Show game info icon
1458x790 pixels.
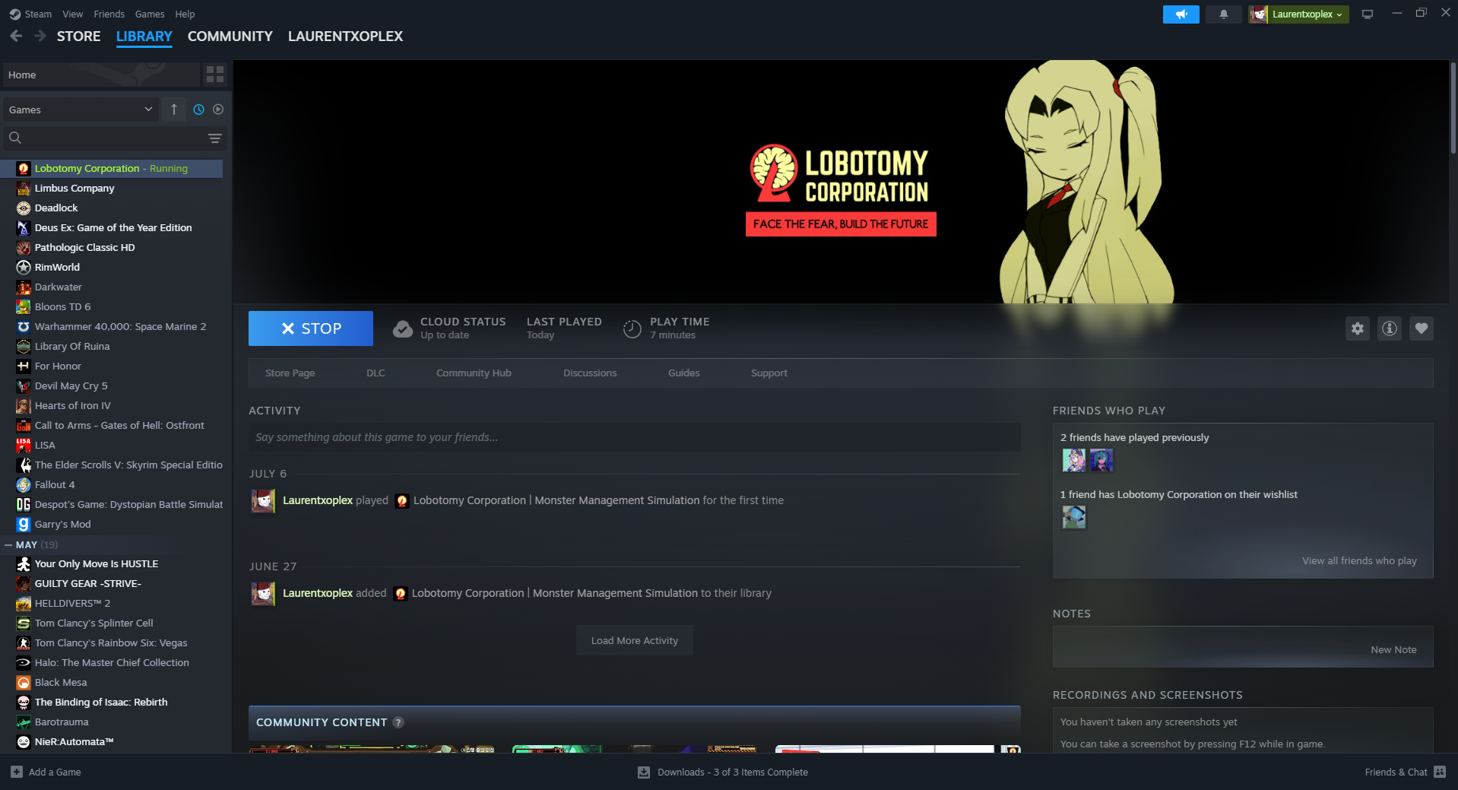pyautogui.click(x=1389, y=328)
